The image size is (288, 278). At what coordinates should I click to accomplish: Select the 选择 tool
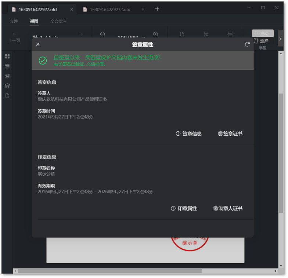tap(262, 41)
